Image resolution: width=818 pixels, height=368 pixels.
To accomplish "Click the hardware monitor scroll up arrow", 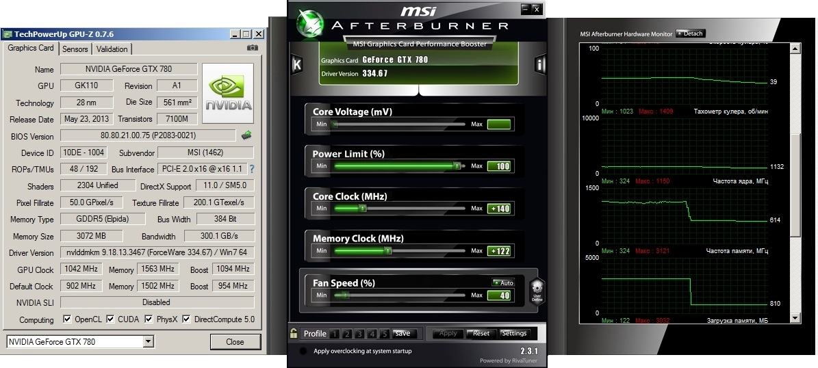I will pyautogui.click(x=795, y=49).
